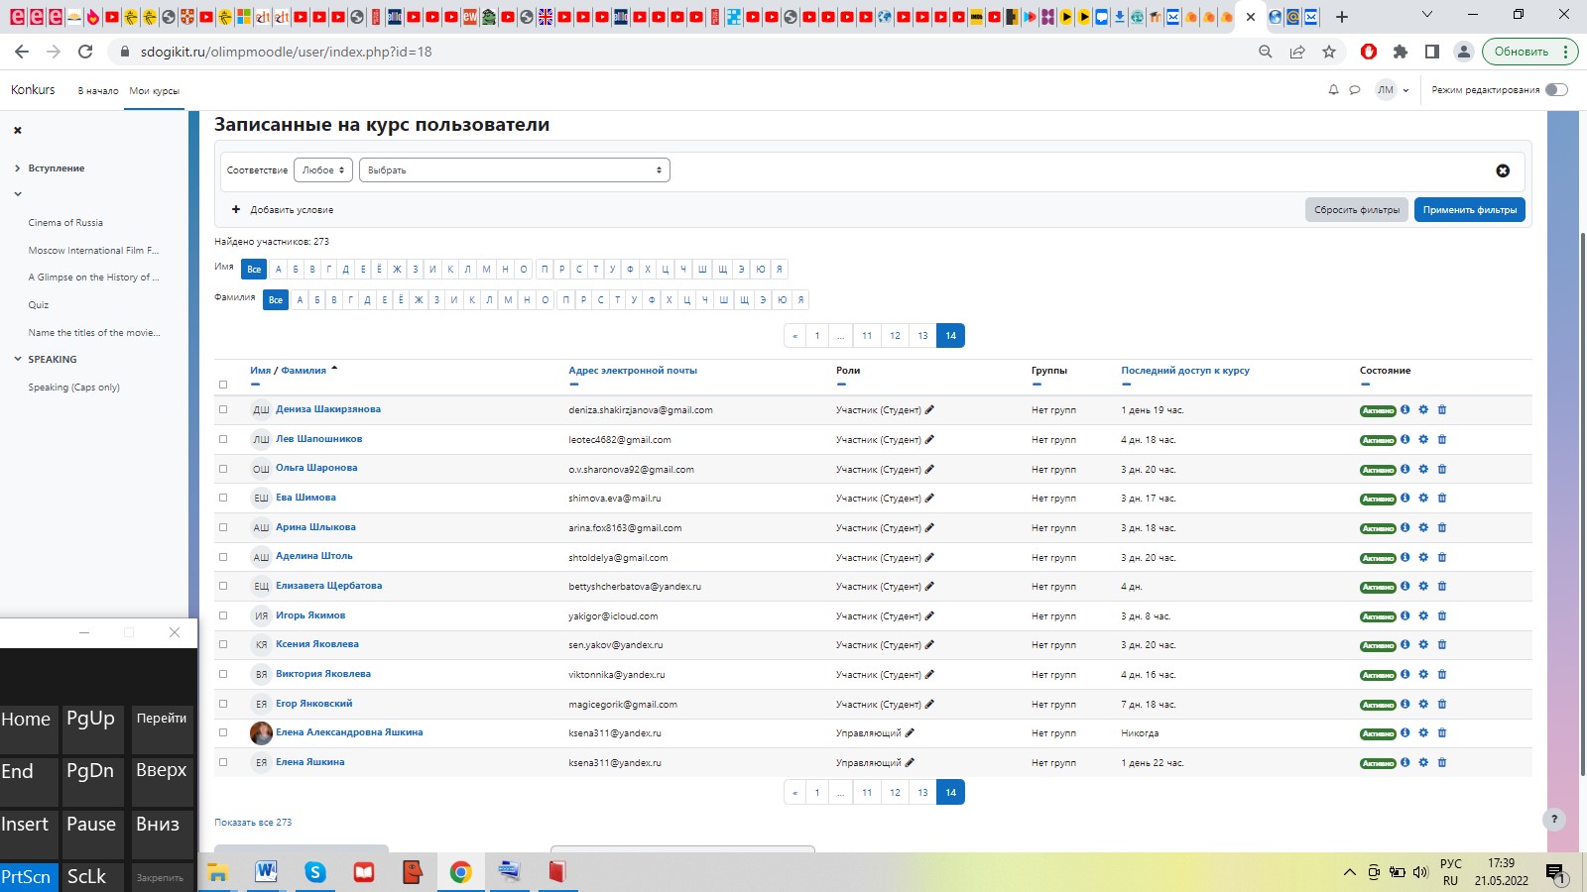
Task: Show enrolment info for Арина Шлыкова
Action: pyautogui.click(x=1405, y=527)
